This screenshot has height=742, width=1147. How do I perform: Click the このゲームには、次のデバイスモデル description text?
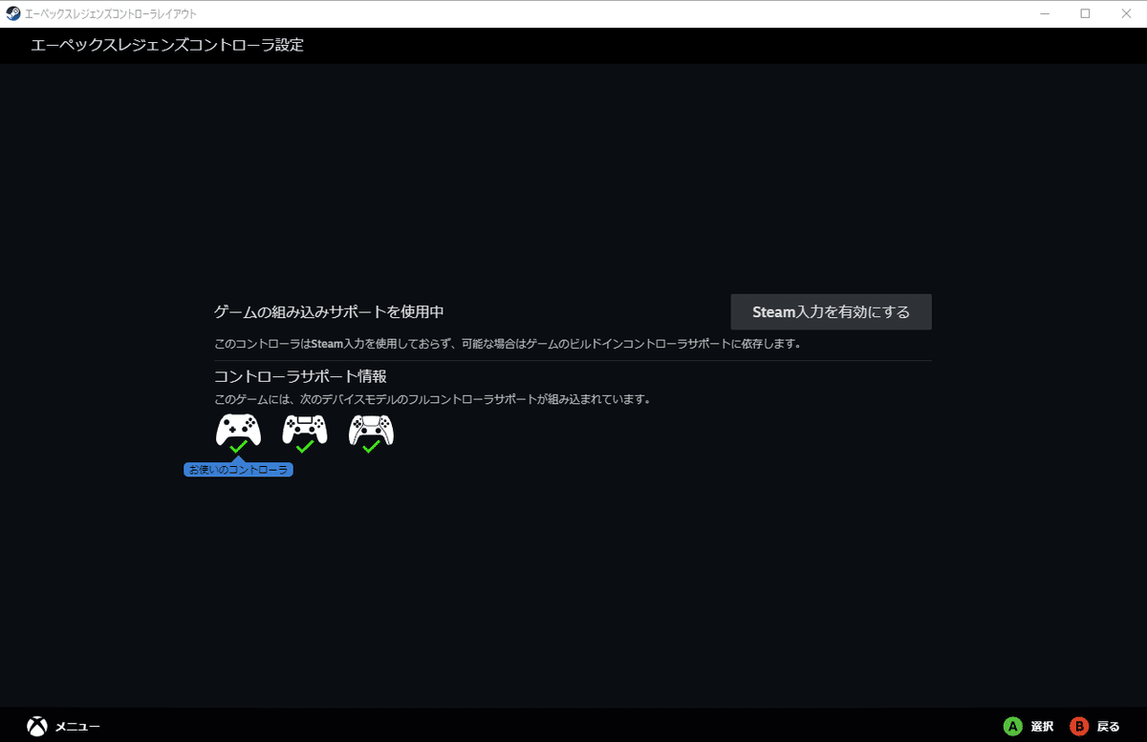(433, 399)
